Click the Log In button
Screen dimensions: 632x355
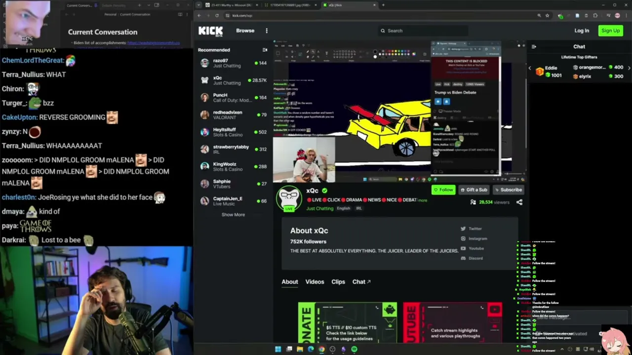pos(582,31)
